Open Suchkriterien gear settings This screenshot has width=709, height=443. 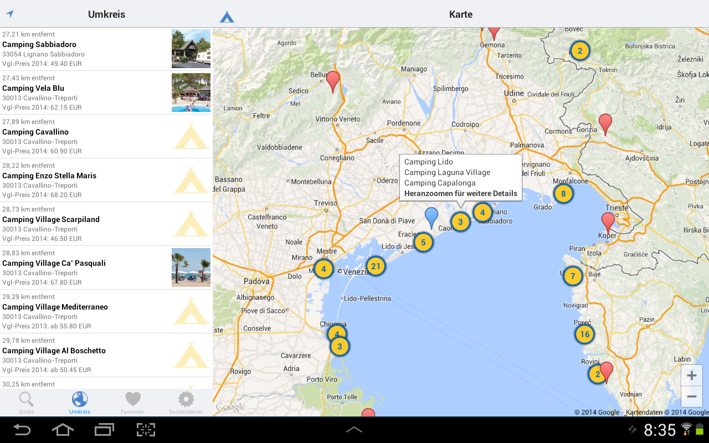coord(186,403)
